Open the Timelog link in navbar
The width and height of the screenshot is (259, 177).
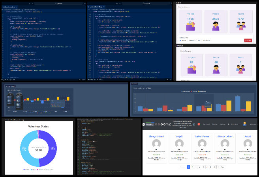click(215, 124)
